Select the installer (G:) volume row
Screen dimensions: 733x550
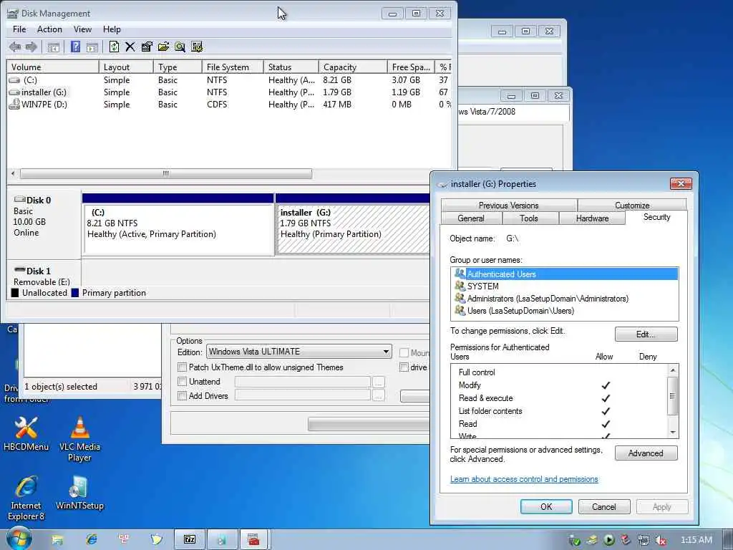[x=229, y=92]
